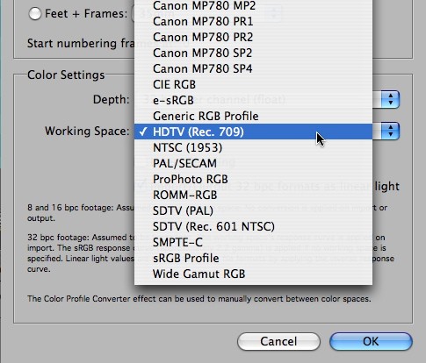Viewport: 426px width, 363px height.
Task: Choose SDTV (PAL) option
Action: pos(253,210)
